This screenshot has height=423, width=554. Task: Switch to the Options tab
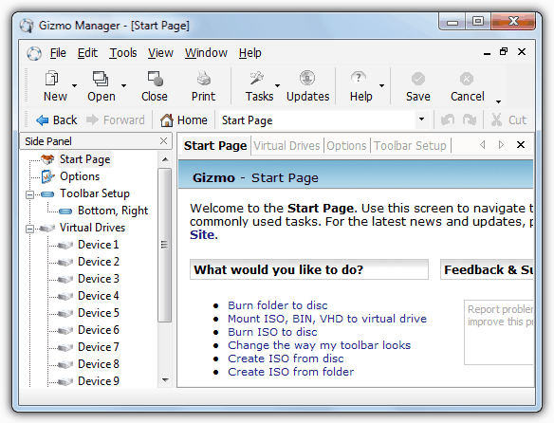(x=346, y=146)
